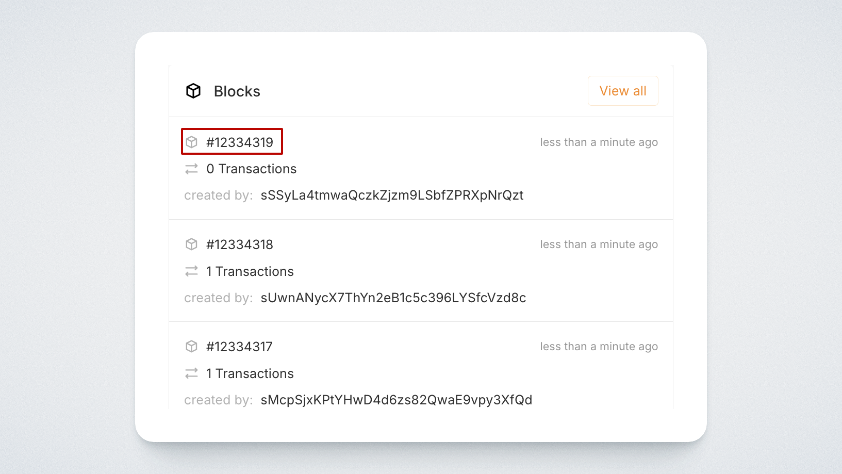Image resolution: width=842 pixels, height=474 pixels.
Task: Click transfer arrows icon in block #12334318 row
Action: click(x=192, y=271)
